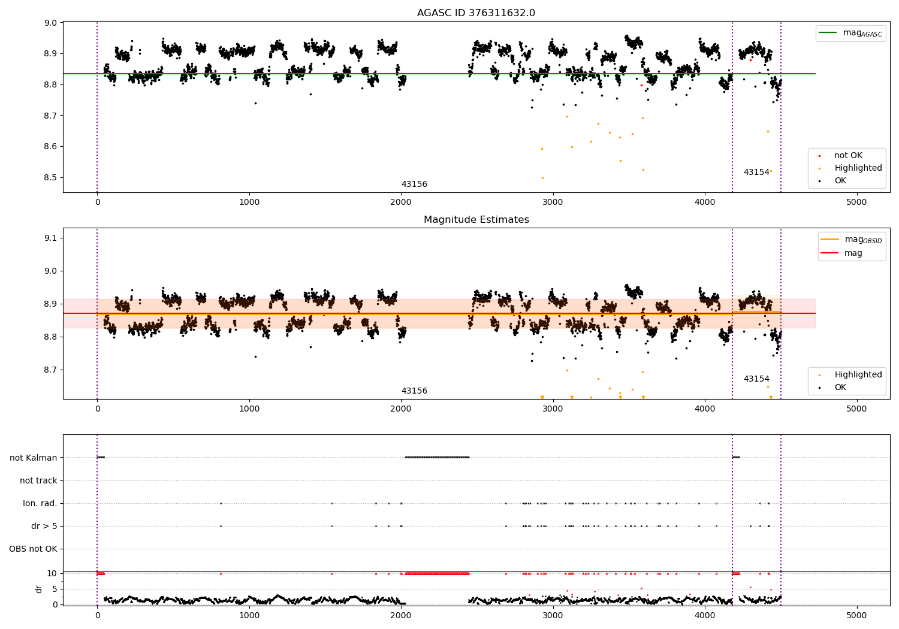Viewport: 899px width, 629px height.
Task: Click x-axis tick 3000 under the dr plot
Action: point(553,616)
